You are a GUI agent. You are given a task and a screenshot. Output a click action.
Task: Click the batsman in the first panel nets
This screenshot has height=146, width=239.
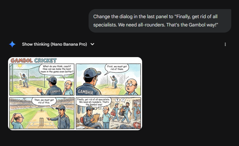coord(24,80)
